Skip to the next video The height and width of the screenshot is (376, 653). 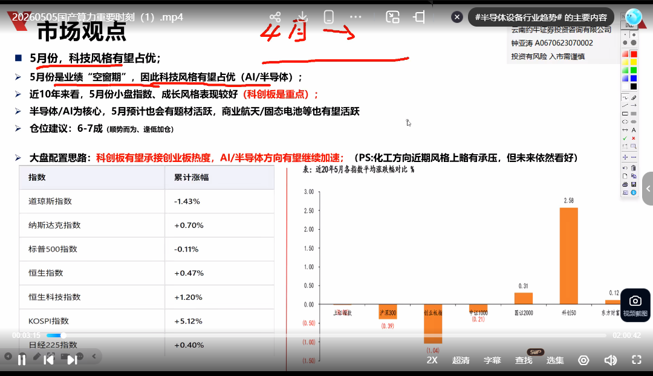[x=72, y=360]
